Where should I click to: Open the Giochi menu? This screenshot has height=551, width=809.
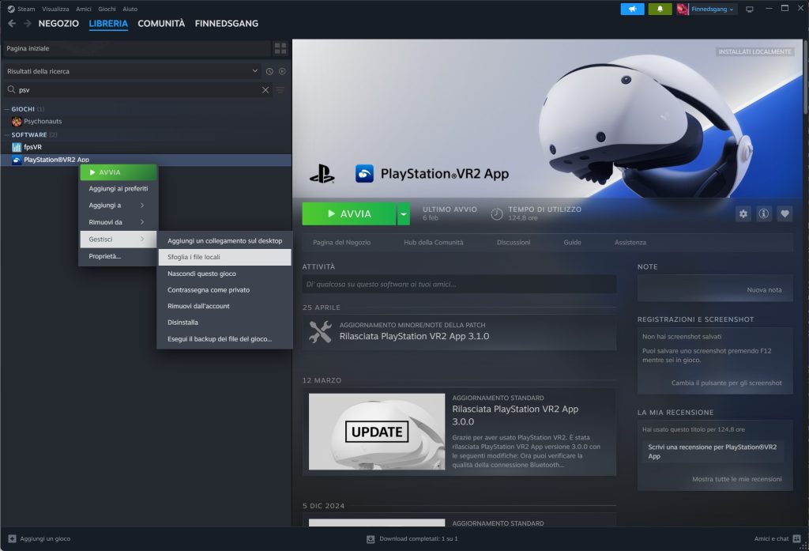(x=107, y=9)
